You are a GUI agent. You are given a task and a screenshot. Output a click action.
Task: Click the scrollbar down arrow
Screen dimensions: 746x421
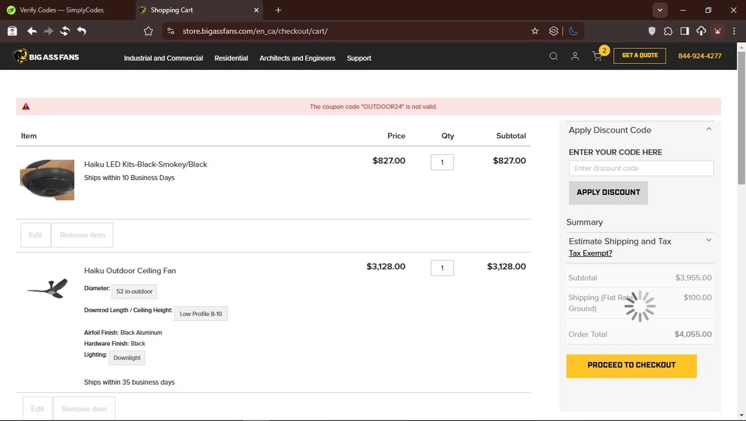pos(741,415)
